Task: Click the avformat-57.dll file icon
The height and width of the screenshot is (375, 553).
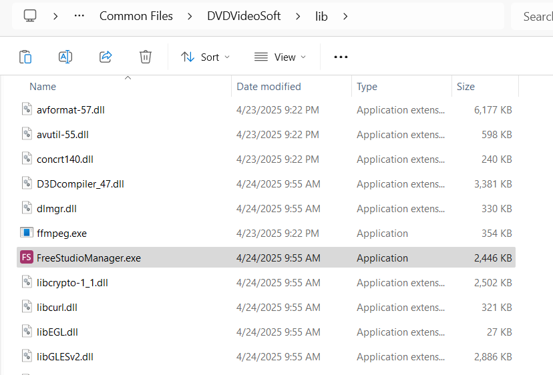Action: (27, 109)
